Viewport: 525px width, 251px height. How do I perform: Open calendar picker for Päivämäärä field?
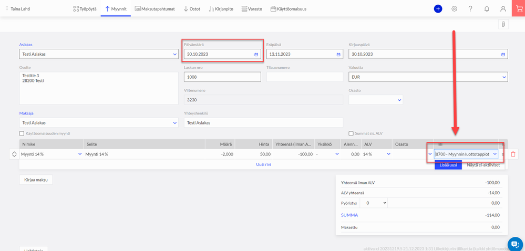click(x=256, y=54)
